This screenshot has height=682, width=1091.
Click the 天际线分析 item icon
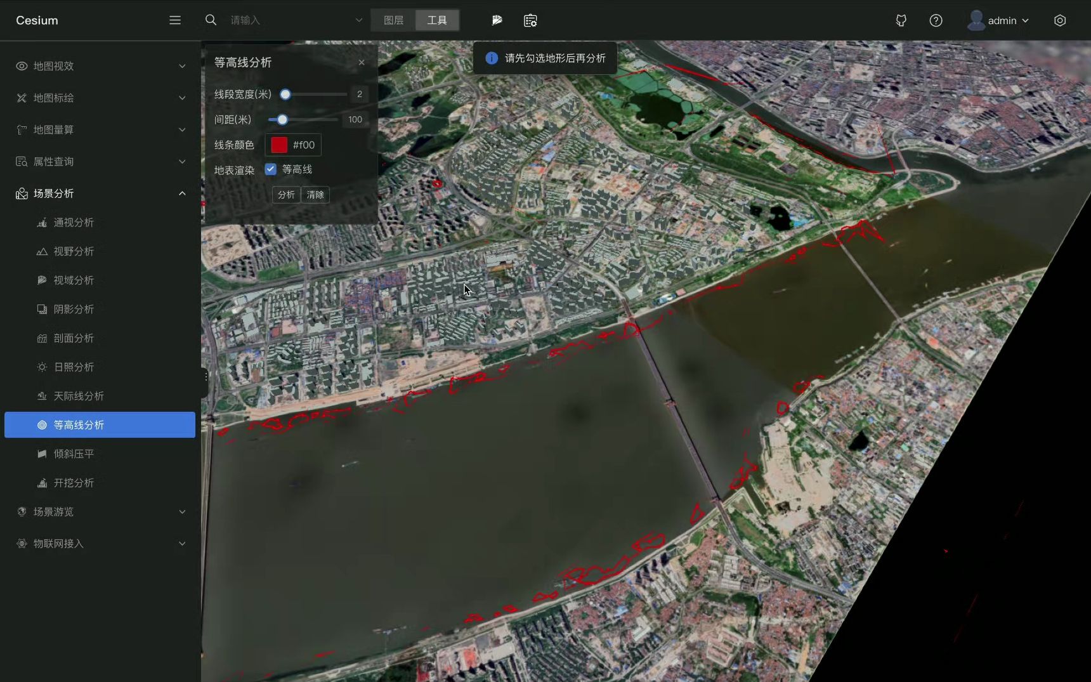[42, 396]
